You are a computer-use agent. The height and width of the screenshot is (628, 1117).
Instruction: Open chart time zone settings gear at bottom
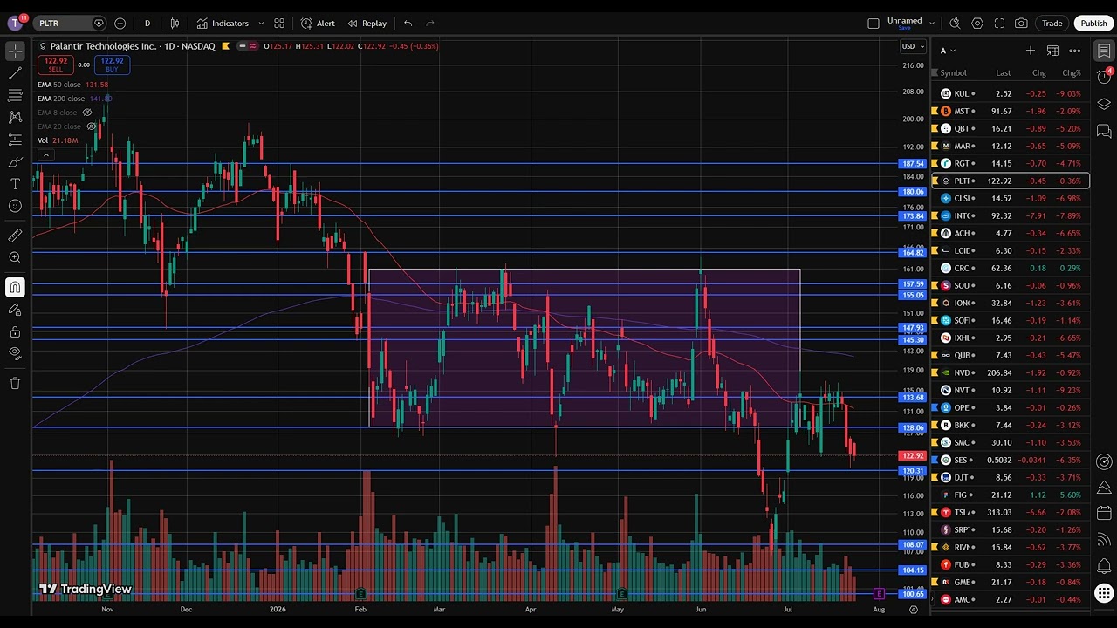point(914,610)
